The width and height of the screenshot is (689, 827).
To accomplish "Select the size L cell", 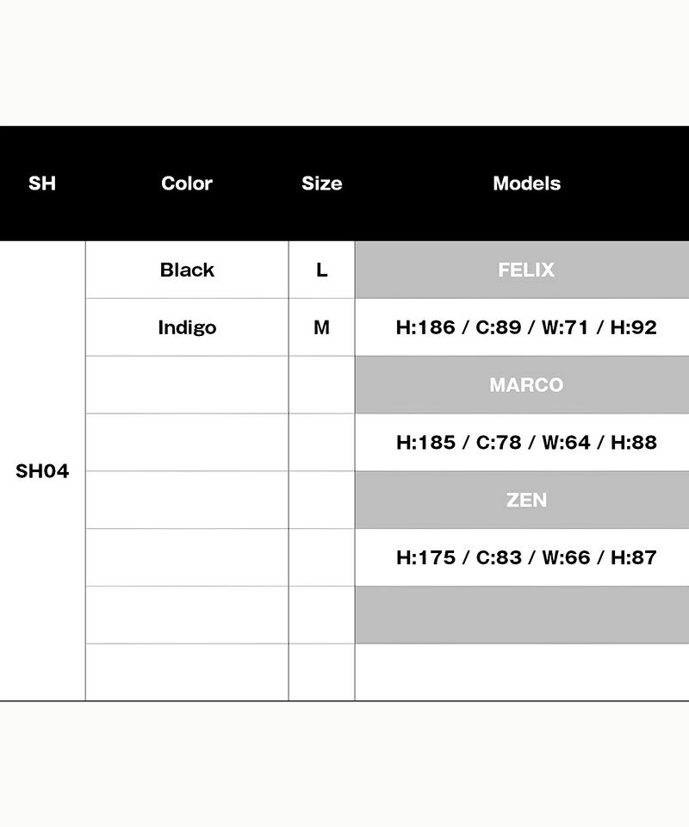I will [321, 270].
